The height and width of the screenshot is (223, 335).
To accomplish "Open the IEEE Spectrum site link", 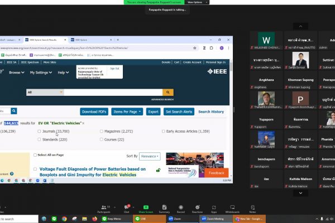I will tap(30, 62).
